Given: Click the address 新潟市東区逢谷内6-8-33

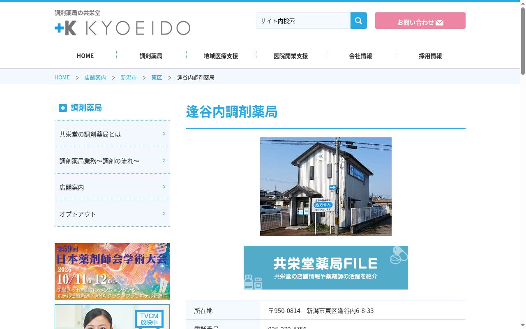Looking at the screenshot, I should pos(340,310).
